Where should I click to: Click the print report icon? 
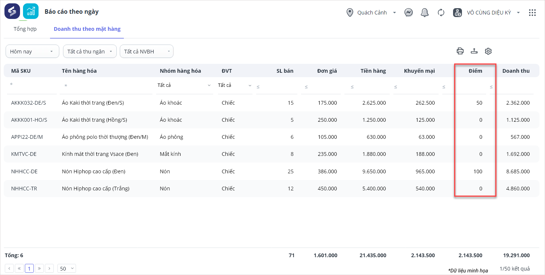[x=460, y=51]
